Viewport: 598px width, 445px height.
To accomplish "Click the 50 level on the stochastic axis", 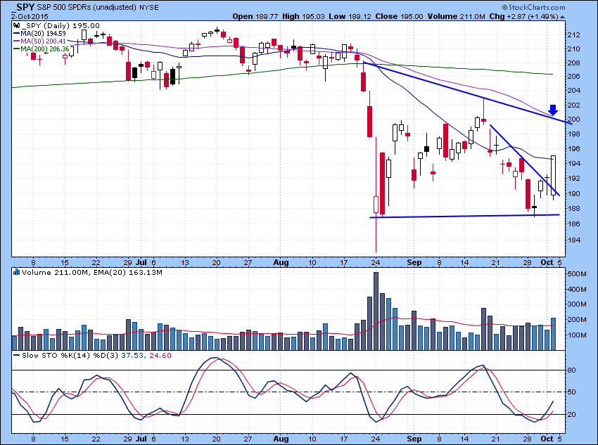I will (572, 392).
